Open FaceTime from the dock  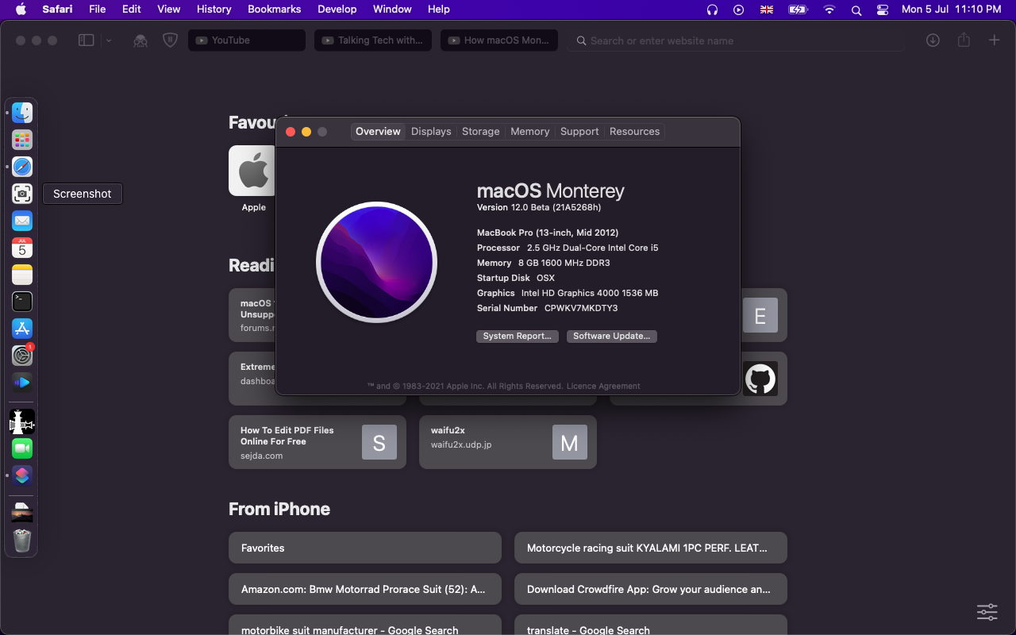tap(22, 448)
